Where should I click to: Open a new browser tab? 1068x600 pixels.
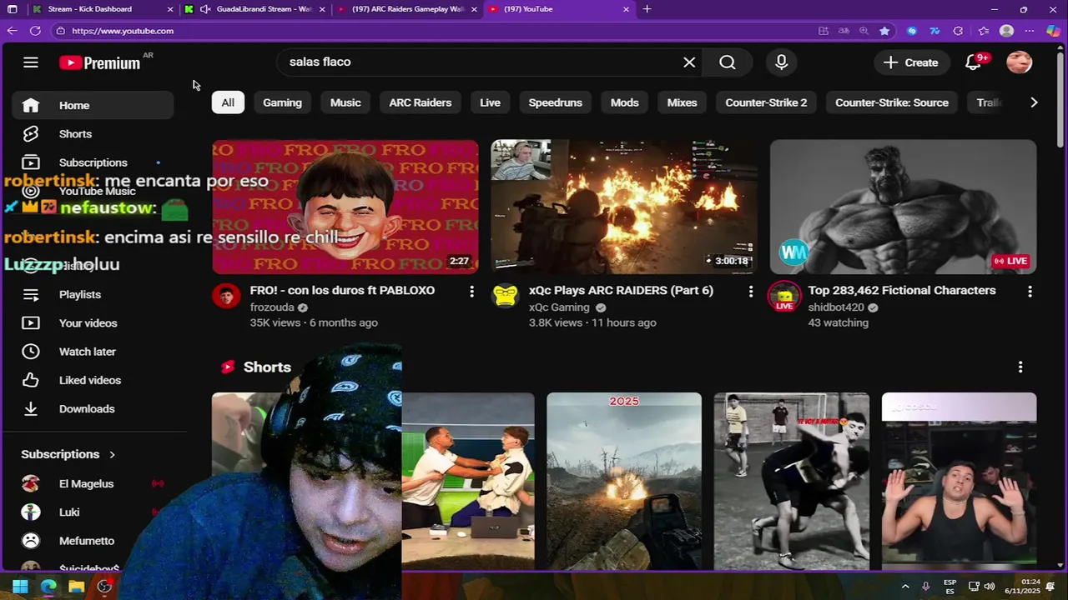click(647, 9)
